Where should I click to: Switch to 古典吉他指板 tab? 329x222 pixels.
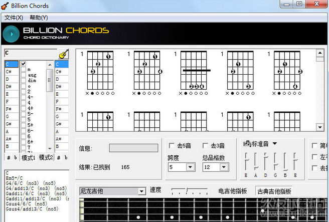click(x=274, y=191)
